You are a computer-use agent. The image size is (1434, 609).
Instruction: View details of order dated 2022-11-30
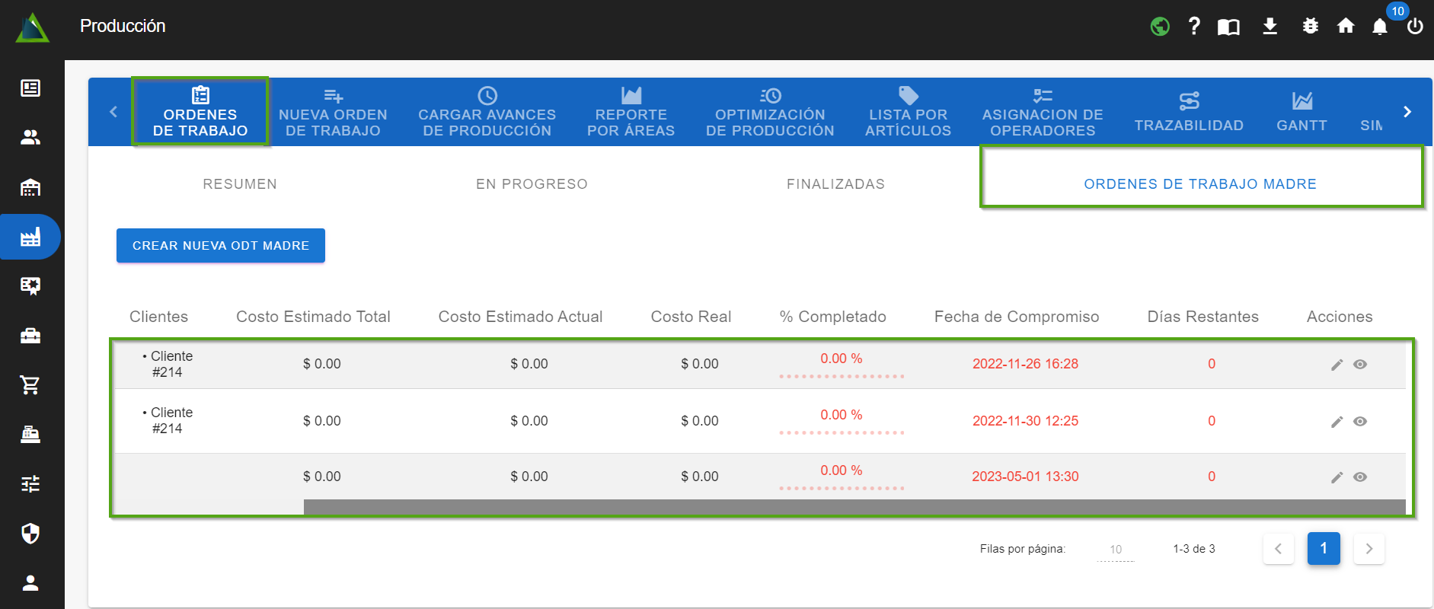click(x=1360, y=422)
